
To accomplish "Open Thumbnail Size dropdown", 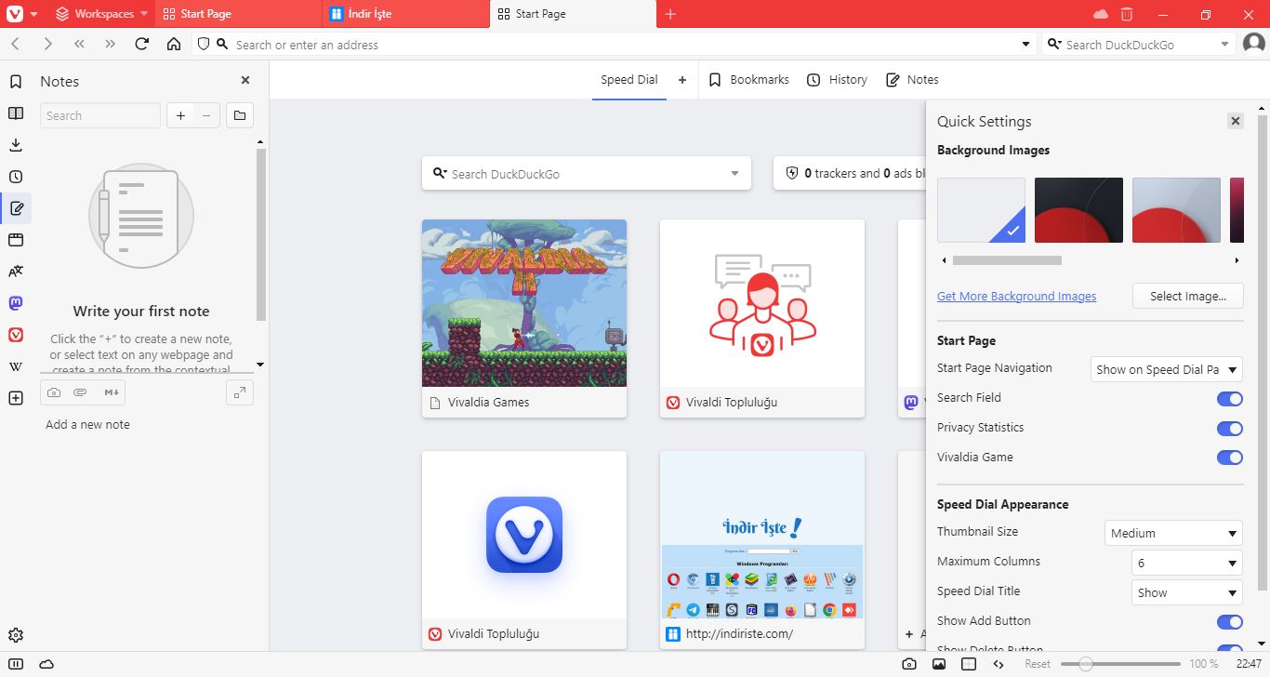I will (x=1174, y=533).
